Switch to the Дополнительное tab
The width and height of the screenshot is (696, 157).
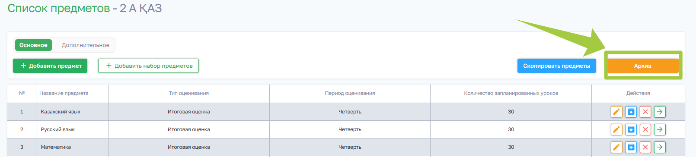tap(86, 45)
